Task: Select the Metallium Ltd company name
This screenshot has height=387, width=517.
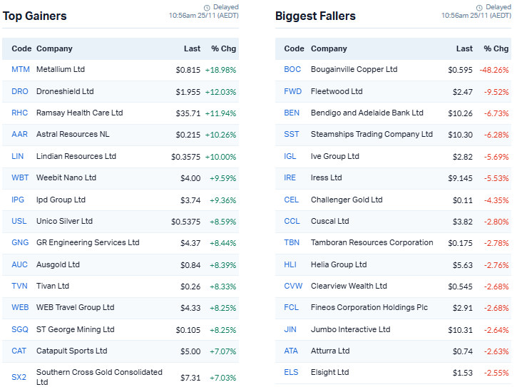Action: [x=61, y=69]
